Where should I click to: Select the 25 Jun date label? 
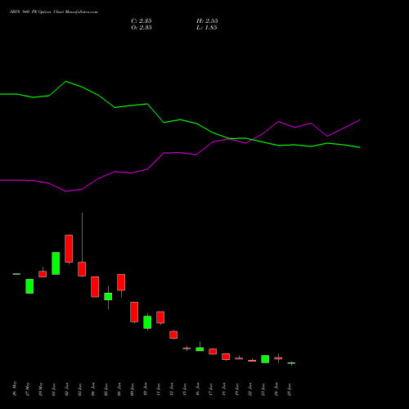coord(290,389)
